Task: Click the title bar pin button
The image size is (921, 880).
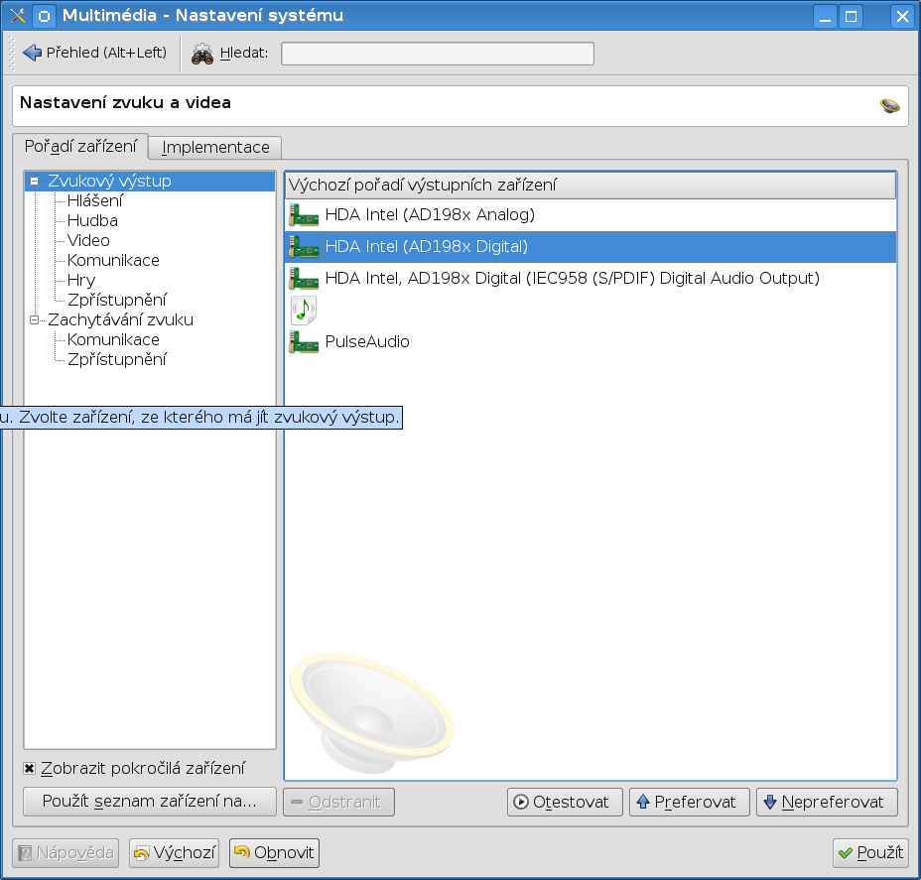Action: pos(44,16)
